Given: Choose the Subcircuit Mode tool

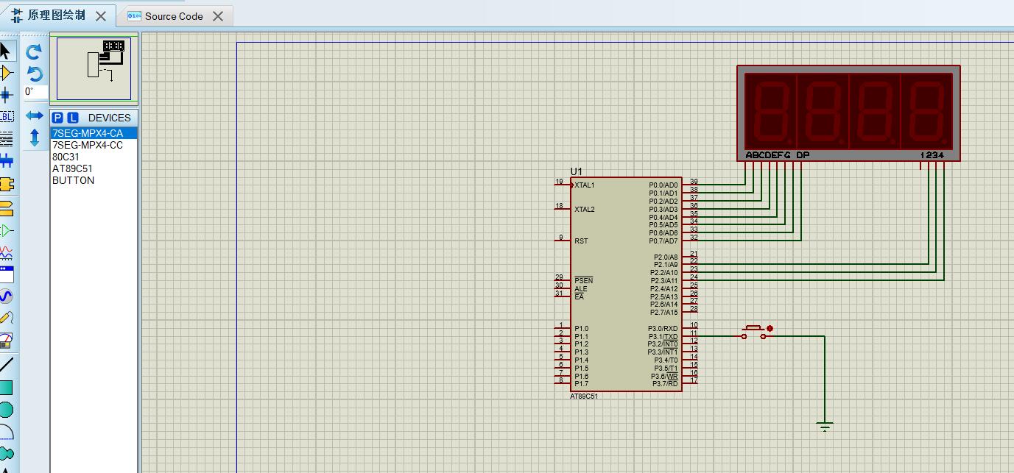Looking at the screenshot, I should (5, 183).
